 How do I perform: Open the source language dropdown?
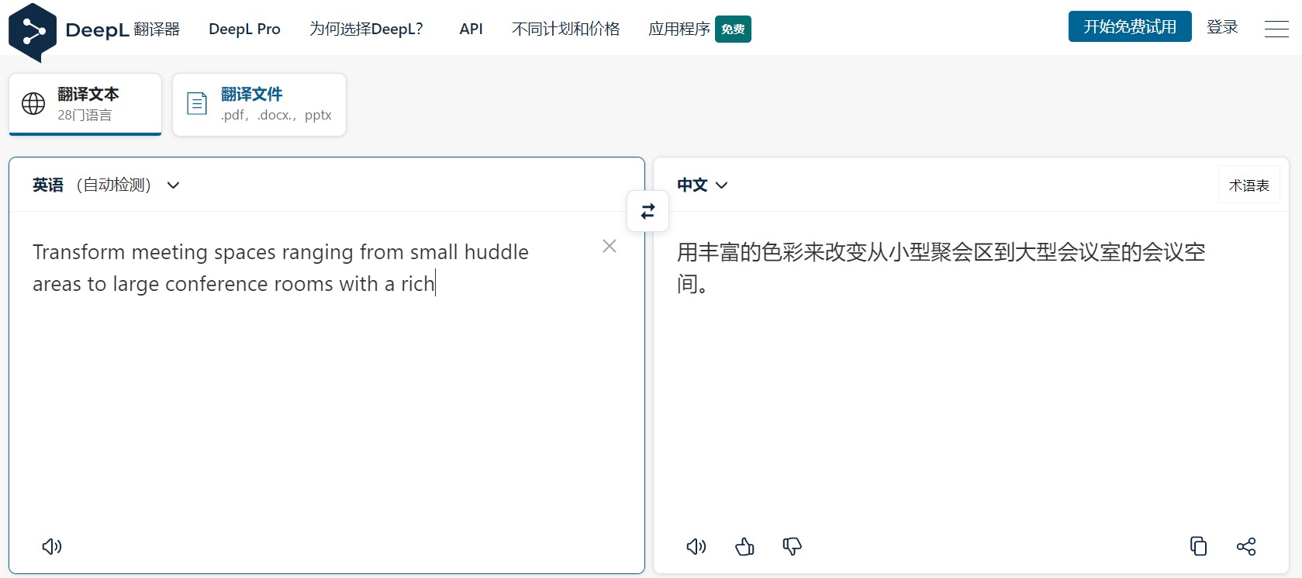(106, 185)
